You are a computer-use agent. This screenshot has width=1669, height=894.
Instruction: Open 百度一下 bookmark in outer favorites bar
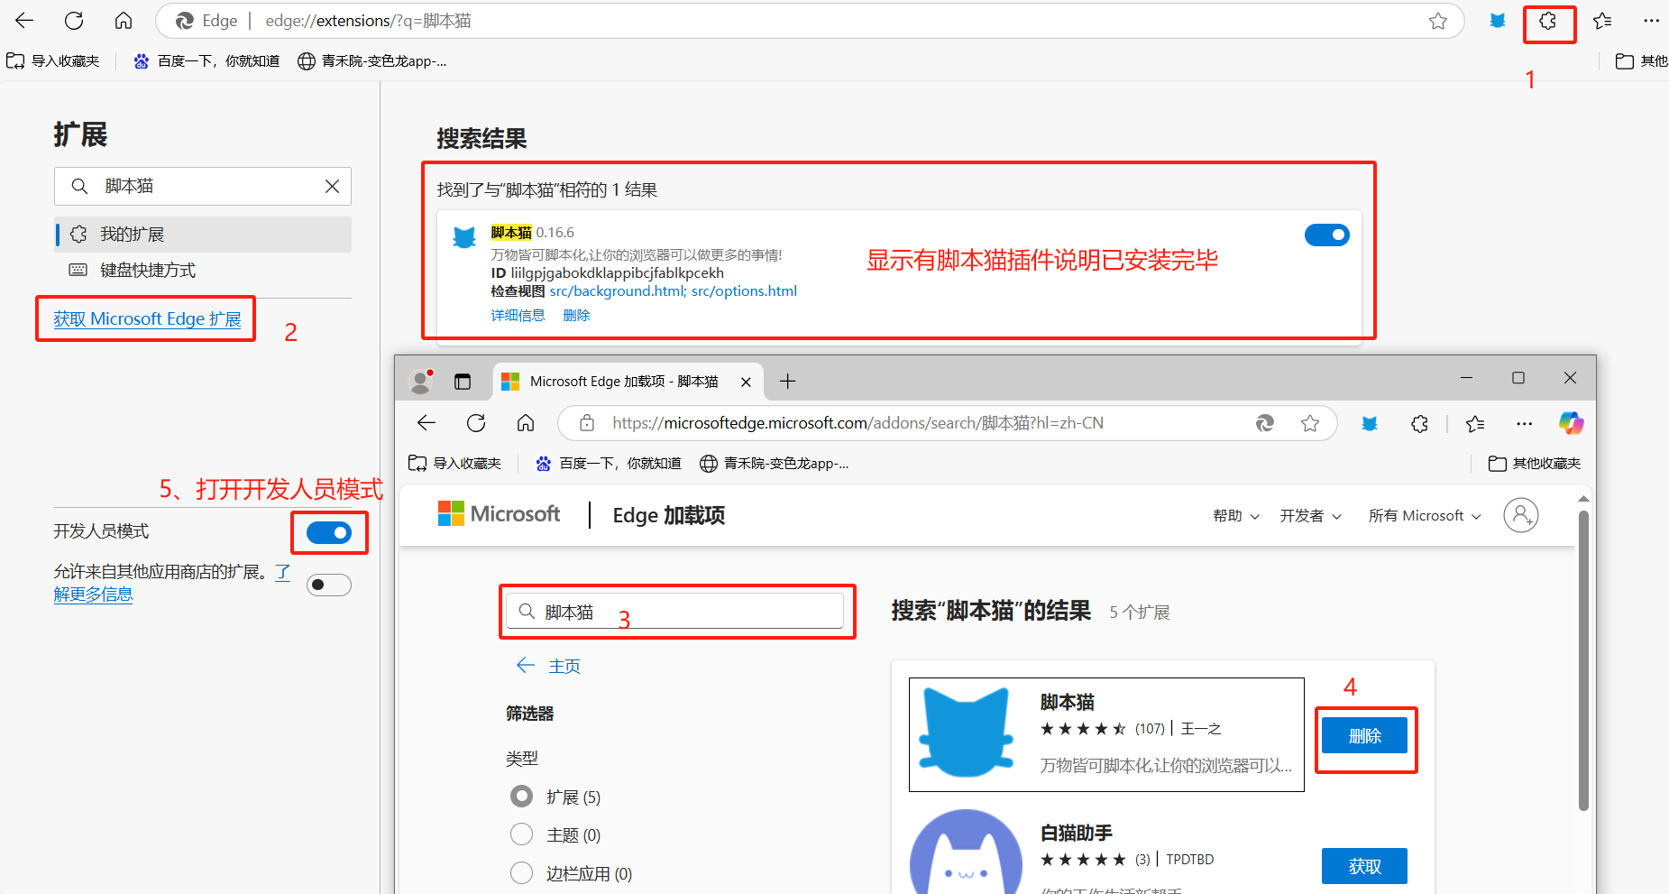click(x=206, y=61)
